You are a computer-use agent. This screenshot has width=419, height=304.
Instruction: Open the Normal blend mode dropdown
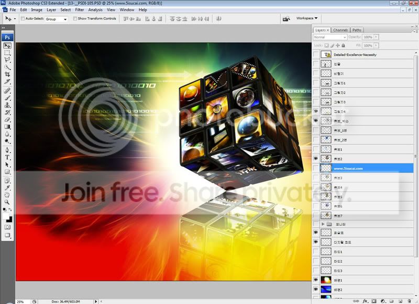(330, 37)
